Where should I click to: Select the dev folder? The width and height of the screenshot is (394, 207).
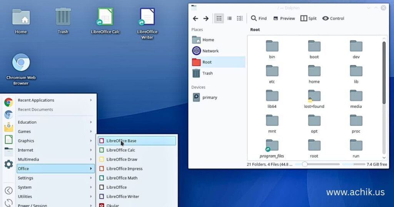point(356,50)
